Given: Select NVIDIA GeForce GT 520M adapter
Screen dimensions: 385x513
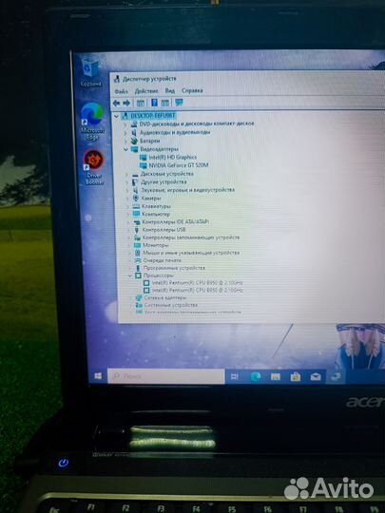Looking at the screenshot, I should tap(179, 165).
